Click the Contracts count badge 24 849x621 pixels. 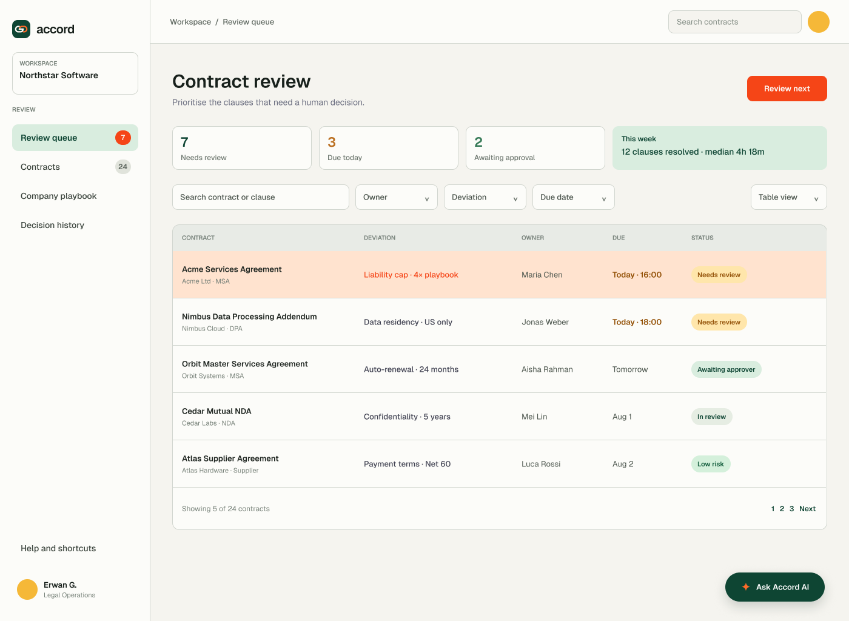click(x=123, y=167)
